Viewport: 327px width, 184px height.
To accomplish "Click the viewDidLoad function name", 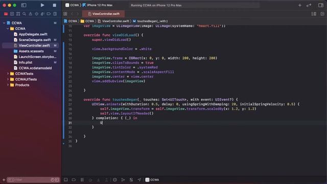I will click(x=124, y=35).
